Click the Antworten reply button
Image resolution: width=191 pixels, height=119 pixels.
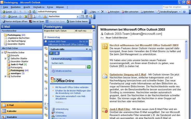pos(113,12)
